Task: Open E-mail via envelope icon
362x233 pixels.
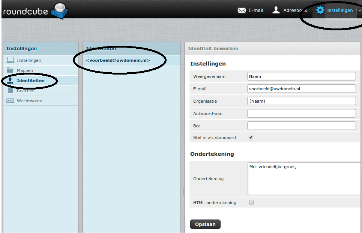Action: click(242, 10)
